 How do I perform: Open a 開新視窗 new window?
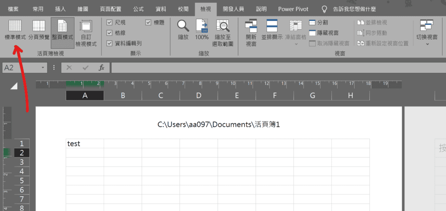click(x=251, y=33)
